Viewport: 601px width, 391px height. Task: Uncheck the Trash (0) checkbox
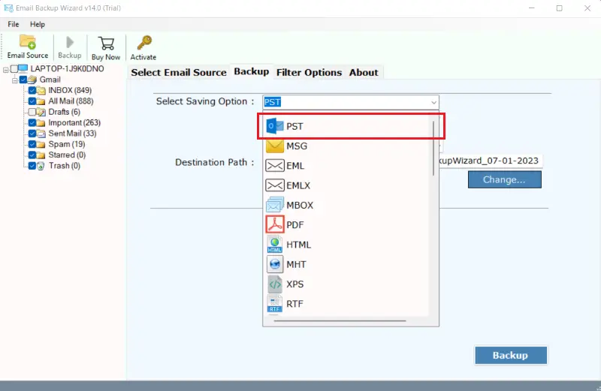pyautogui.click(x=32, y=165)
